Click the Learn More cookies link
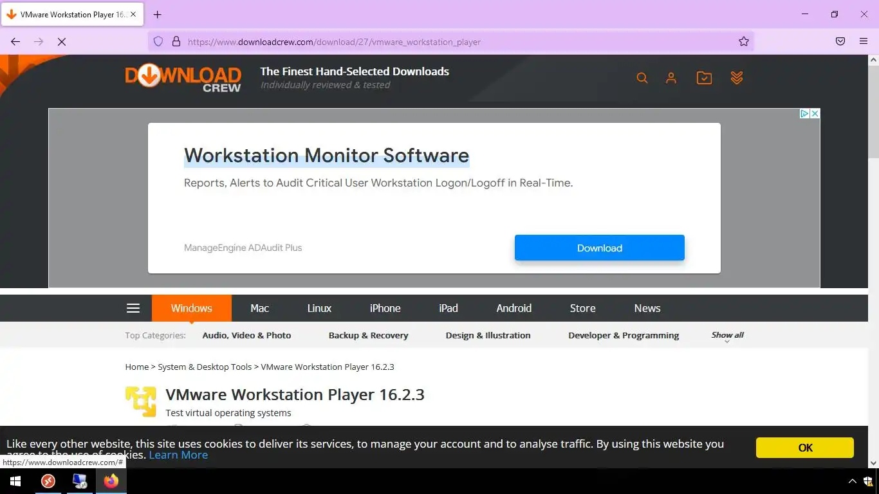This screenshot has height=494, width=879. coord(178,455)
